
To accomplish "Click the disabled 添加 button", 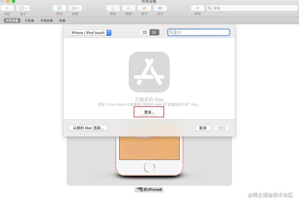I will 222,128.
